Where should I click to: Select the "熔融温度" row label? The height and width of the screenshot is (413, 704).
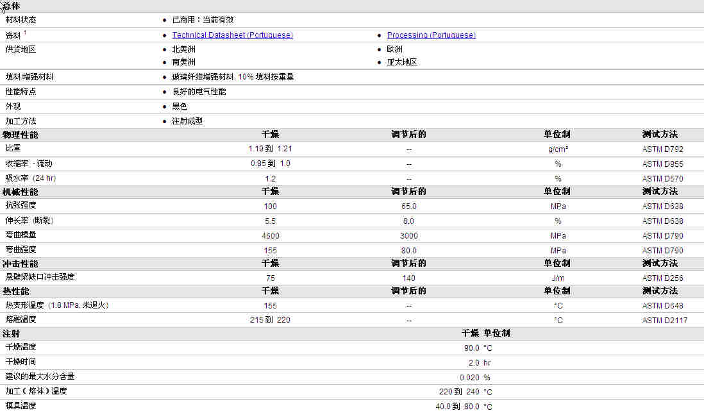pyautogui.click(x=21, y=319)
